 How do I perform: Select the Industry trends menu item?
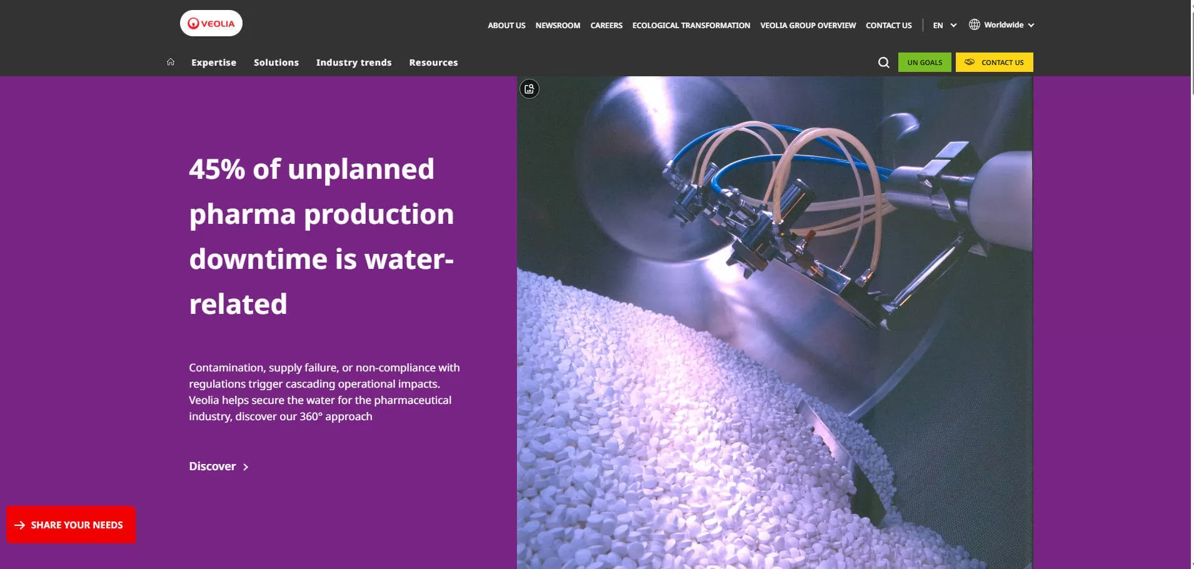coord(353,62)
